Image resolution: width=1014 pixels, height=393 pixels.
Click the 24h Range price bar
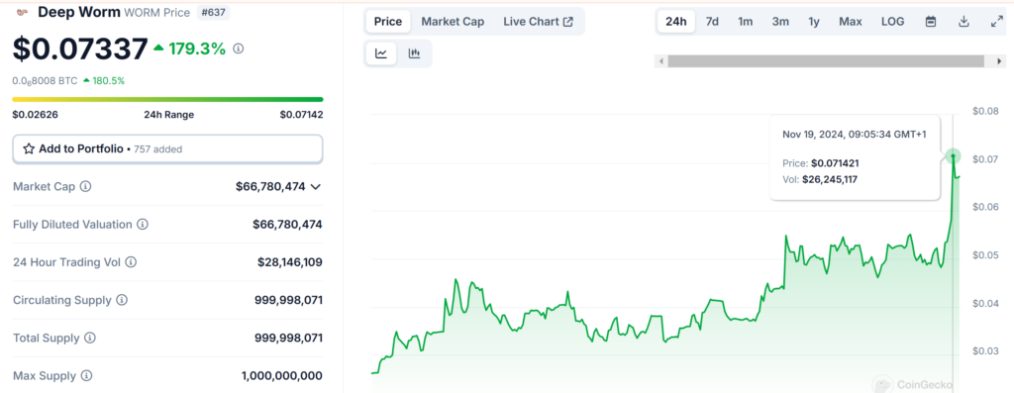pyautogui.click(x=167, y=100)
